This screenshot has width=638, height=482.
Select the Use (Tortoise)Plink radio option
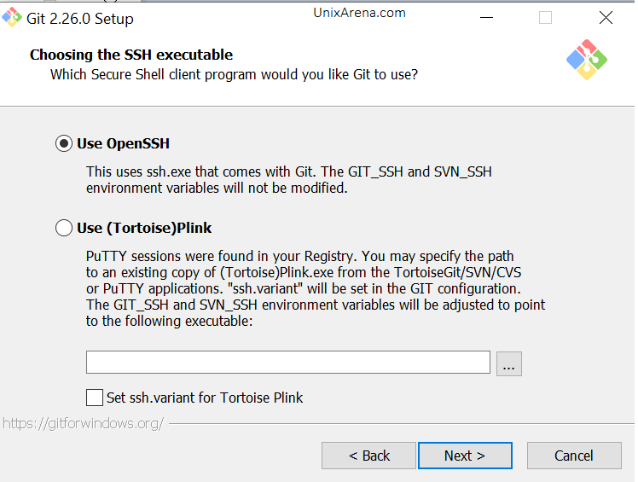click(x=64, y=228)
